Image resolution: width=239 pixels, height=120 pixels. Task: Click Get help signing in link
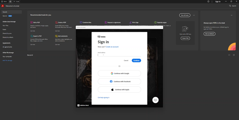(x=103, y=98)
